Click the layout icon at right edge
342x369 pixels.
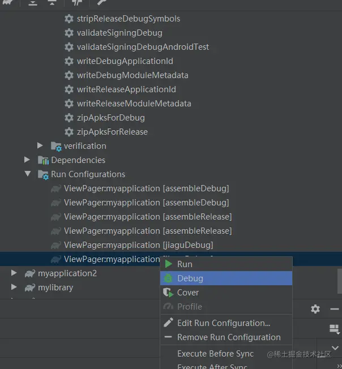[334, 329]
